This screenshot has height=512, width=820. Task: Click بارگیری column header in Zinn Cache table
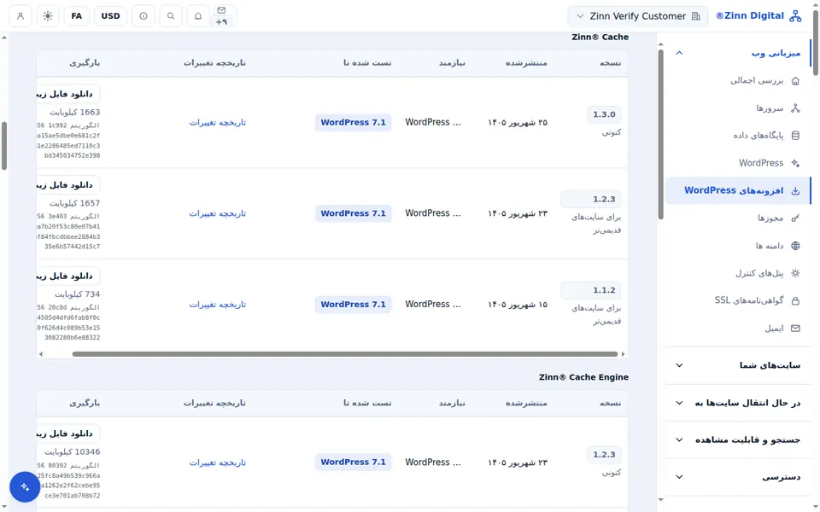[85, 62]
